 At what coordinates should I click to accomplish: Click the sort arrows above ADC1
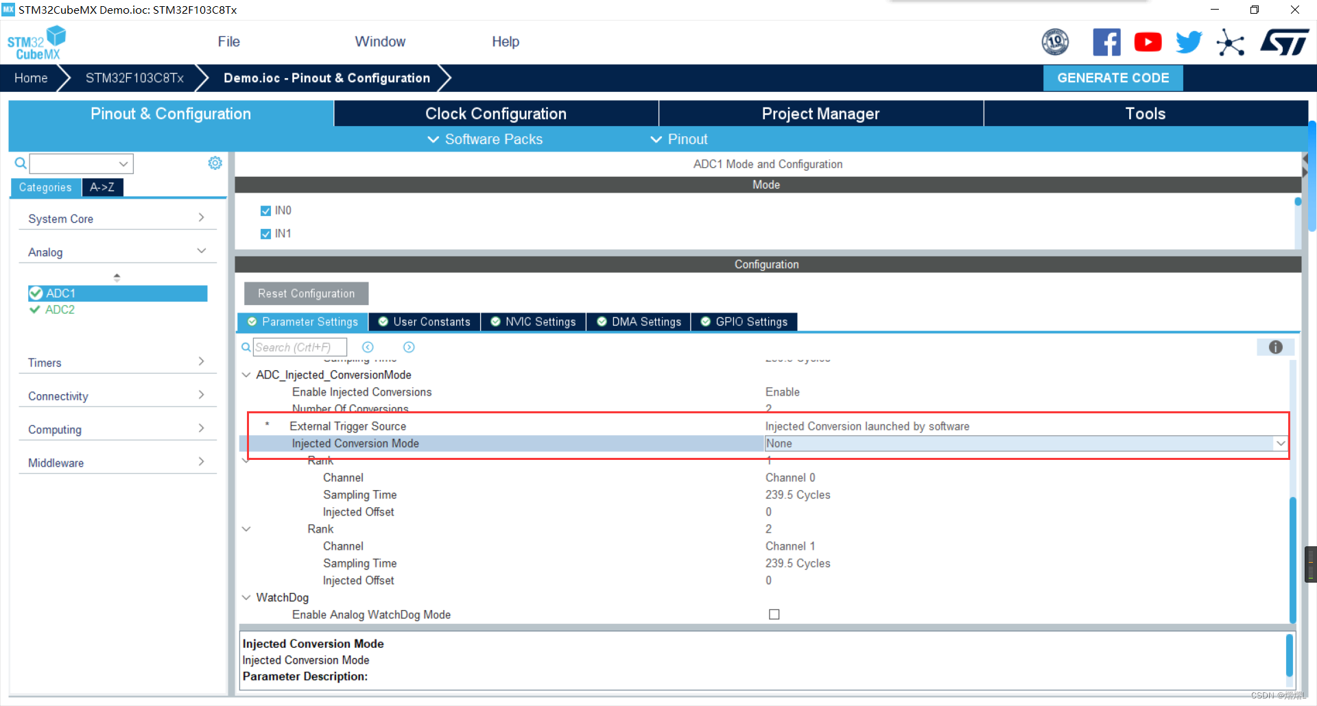(117, 278)
